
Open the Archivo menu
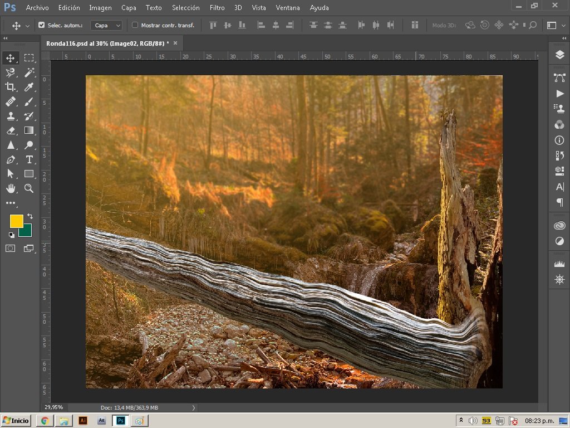[x=37, y=8]
